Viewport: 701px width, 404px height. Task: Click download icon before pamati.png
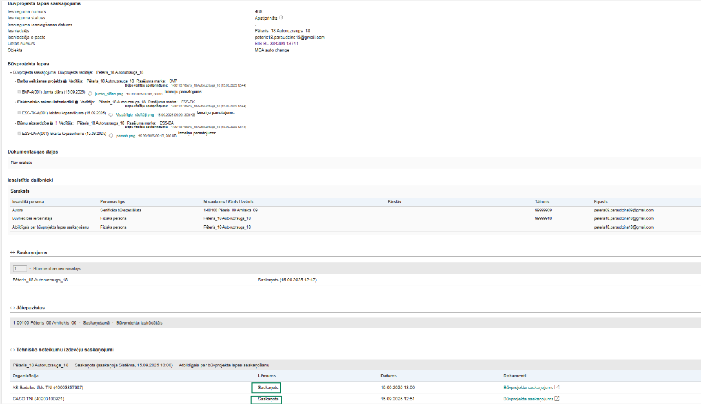click(x=111, y=136)
